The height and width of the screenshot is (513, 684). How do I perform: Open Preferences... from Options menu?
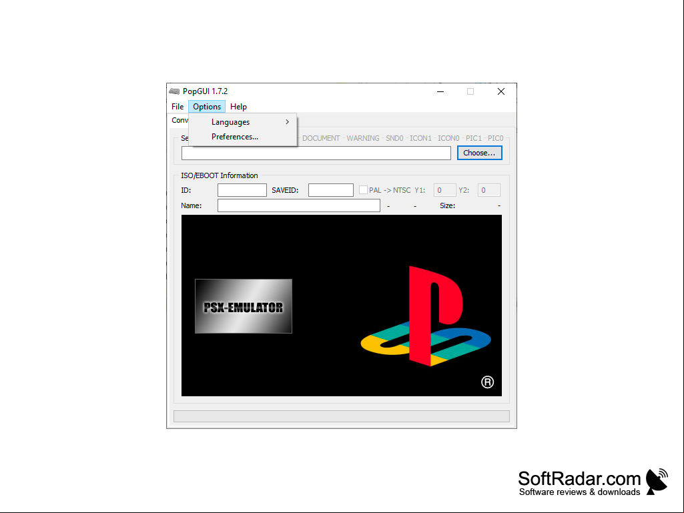pos(243,137)
